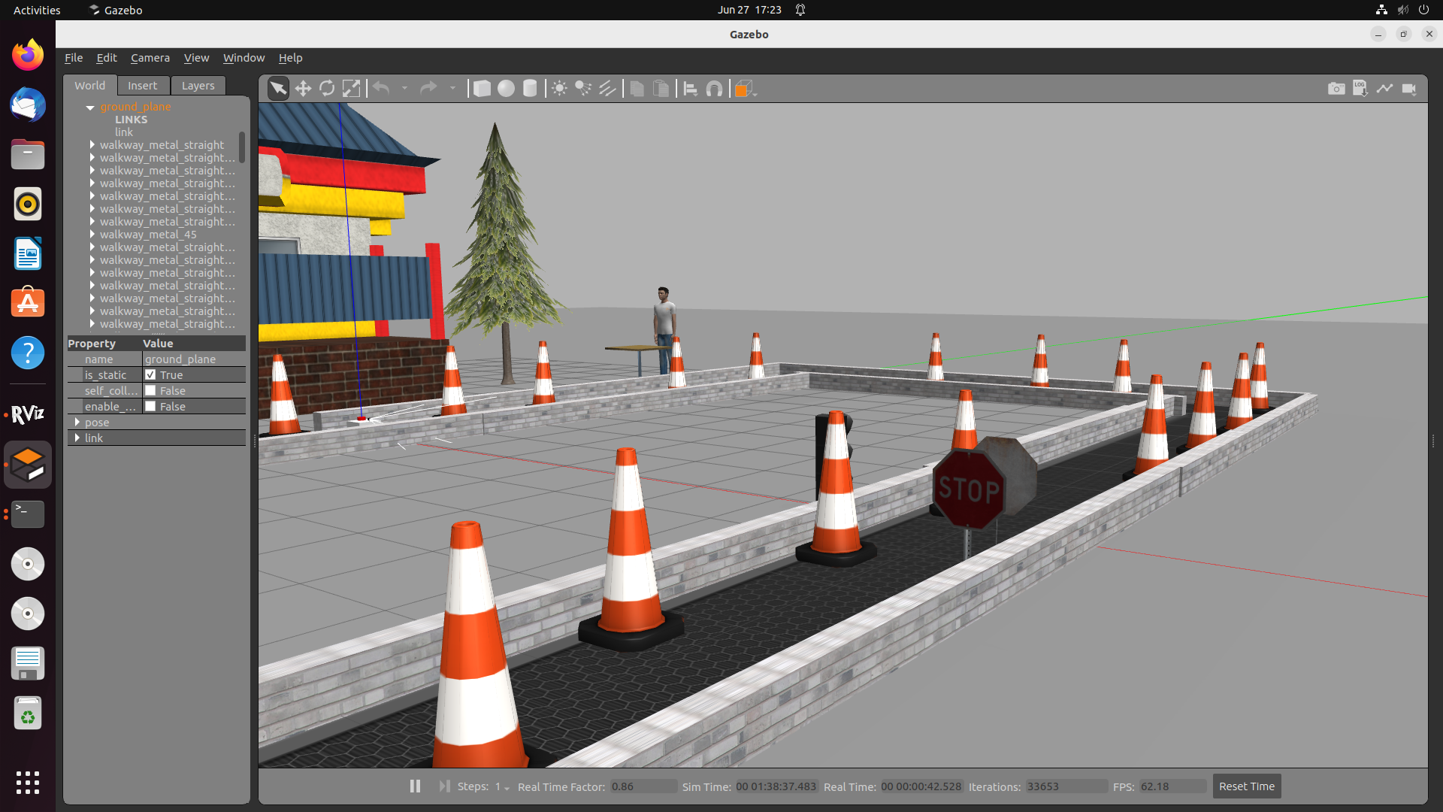1443x812 pixels.
Task: Expand the pose property row
Action: coord(78,422)
